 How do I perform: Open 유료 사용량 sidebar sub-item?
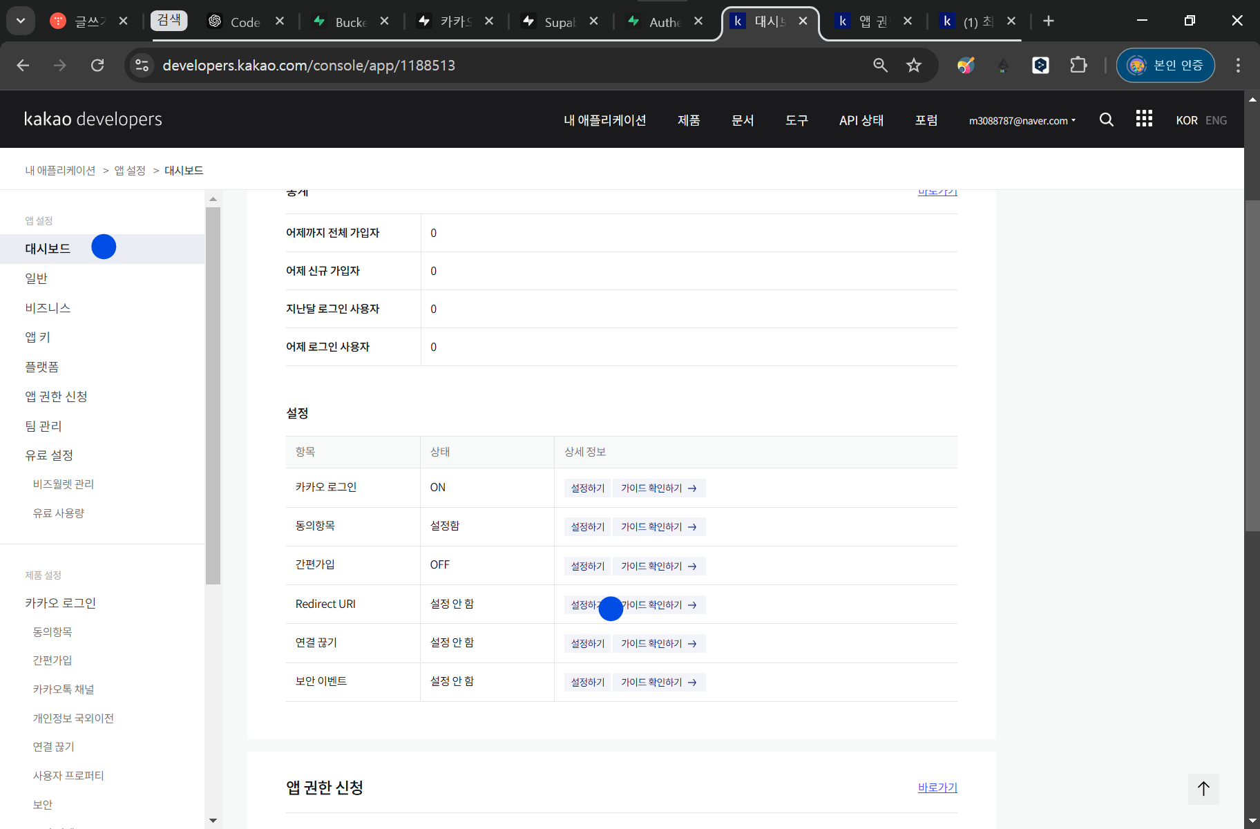pos(59,513)
